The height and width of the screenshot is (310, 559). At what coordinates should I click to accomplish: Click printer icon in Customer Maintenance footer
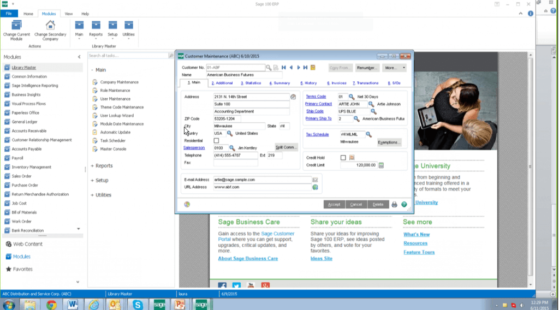pos(394,205)
